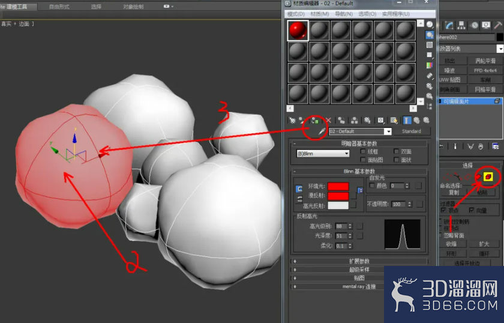Viewport: 504px width, 323px height.
Task: Click Make Material Copy icon
Action: [x=341, y=120]
